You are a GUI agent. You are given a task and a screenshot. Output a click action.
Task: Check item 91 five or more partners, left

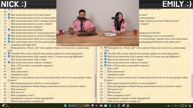click(x=9, y=83)
